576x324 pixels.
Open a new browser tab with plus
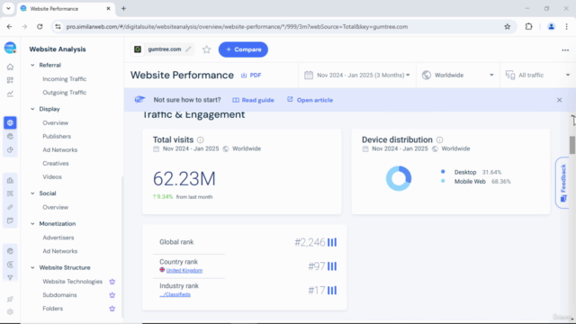[x=123, y=8]
